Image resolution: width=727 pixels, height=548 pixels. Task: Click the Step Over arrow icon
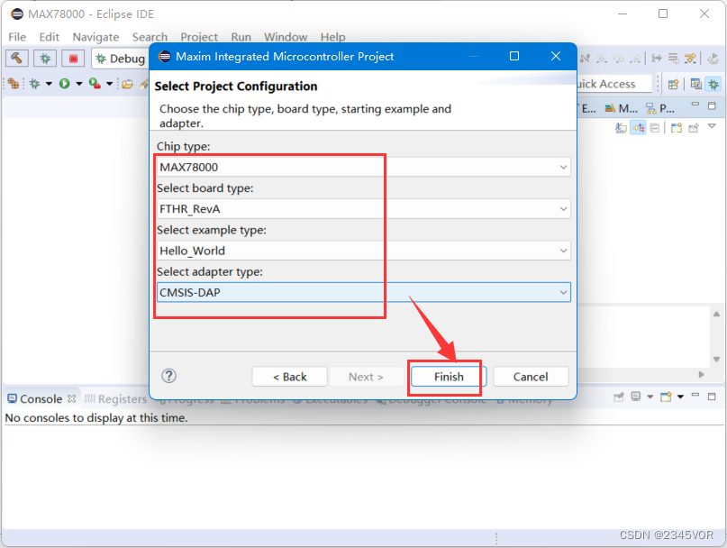point(619,59)
